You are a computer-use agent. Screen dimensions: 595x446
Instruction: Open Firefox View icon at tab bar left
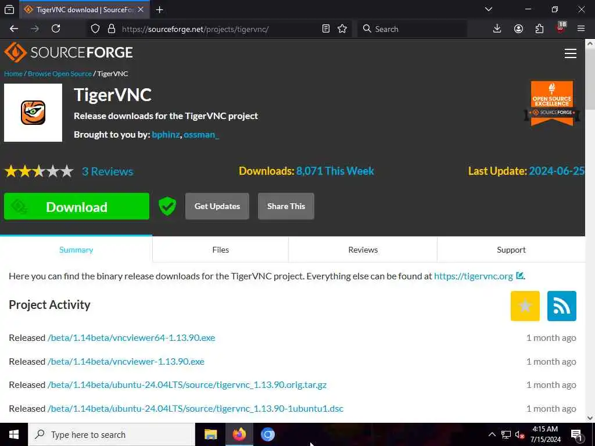pos(9,10)
